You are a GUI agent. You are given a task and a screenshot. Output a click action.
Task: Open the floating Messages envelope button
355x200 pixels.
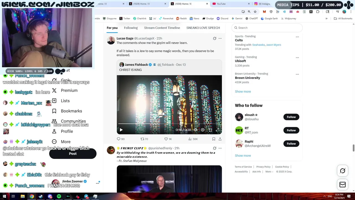pyautogui.click(x=343, y=185)
